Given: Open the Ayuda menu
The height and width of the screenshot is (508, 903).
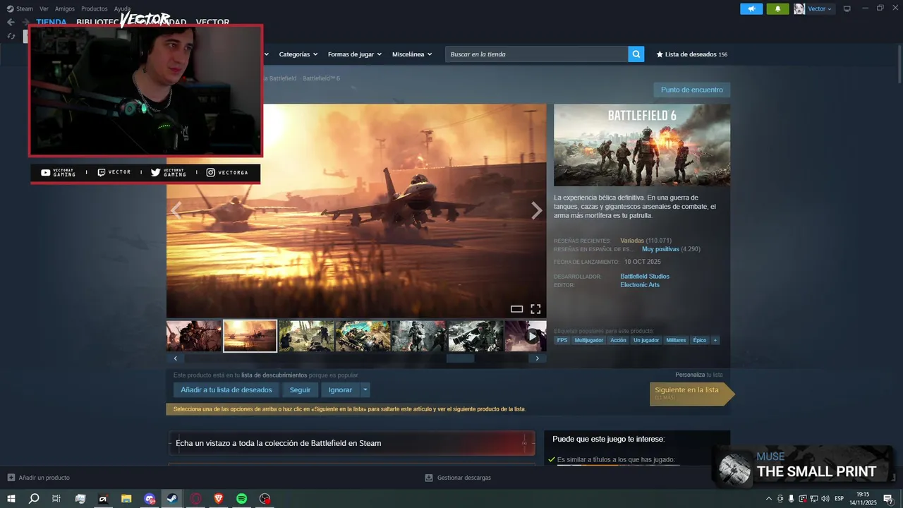Looking at the screenshot, I should tap(122, 8).
